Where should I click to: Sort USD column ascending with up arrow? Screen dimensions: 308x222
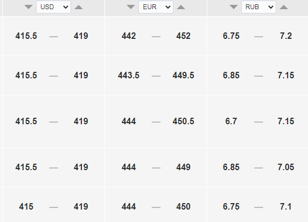[79, 7]
